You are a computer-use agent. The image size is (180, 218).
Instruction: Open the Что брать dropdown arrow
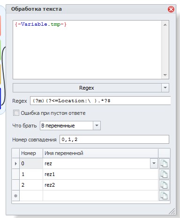[97, 126]
